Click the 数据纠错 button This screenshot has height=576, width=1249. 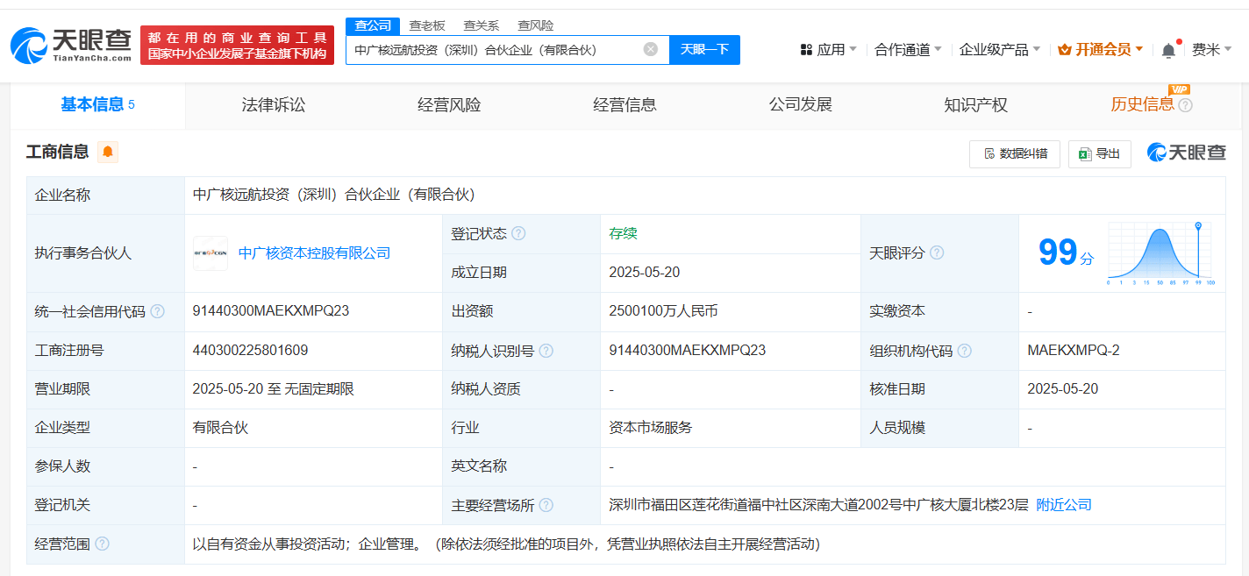1015,153
